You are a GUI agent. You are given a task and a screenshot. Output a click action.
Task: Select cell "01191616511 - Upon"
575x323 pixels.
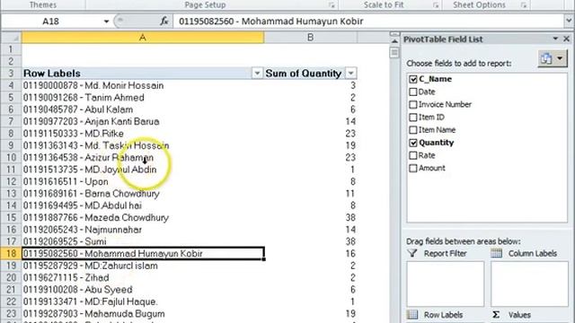(x=143, y=181)
